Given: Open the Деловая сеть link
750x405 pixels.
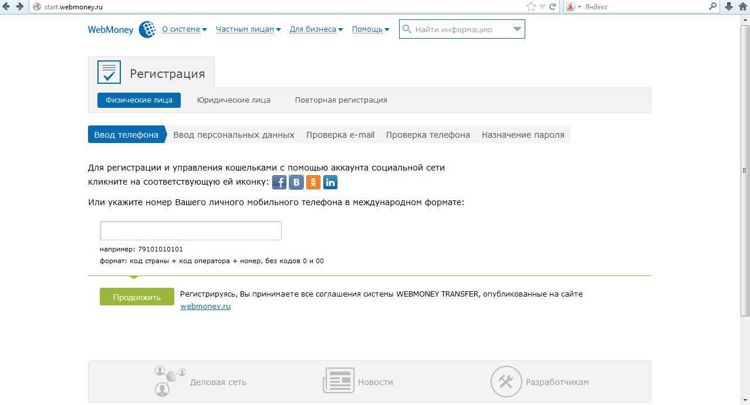Looking at the screenshot, I should pos(218,382).
